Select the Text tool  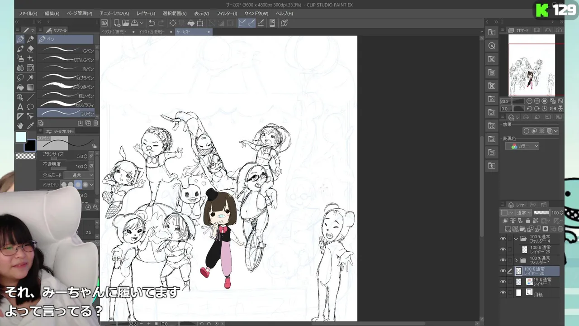pos(20,107)
